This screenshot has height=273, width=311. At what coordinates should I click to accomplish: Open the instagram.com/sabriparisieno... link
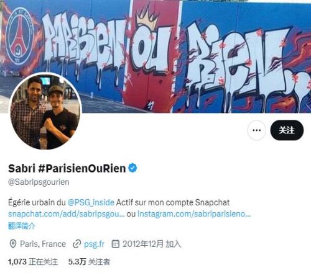pos(194,214)
